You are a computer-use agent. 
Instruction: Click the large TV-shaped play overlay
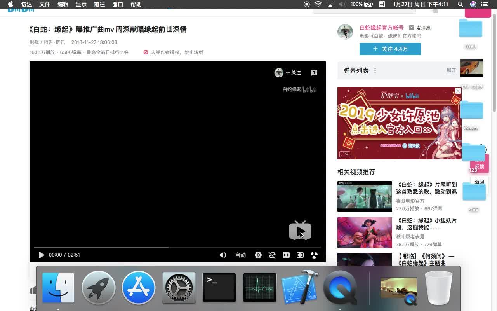pyautogui.click(x=300, y=231)
